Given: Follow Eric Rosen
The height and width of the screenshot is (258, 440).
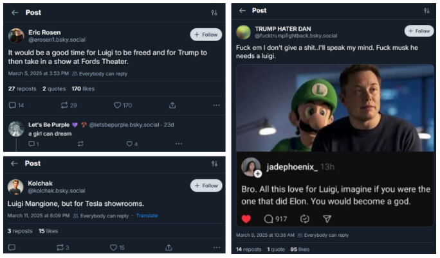Looking at the screenshot, I should pyautogui.click(x=206, y=35).
